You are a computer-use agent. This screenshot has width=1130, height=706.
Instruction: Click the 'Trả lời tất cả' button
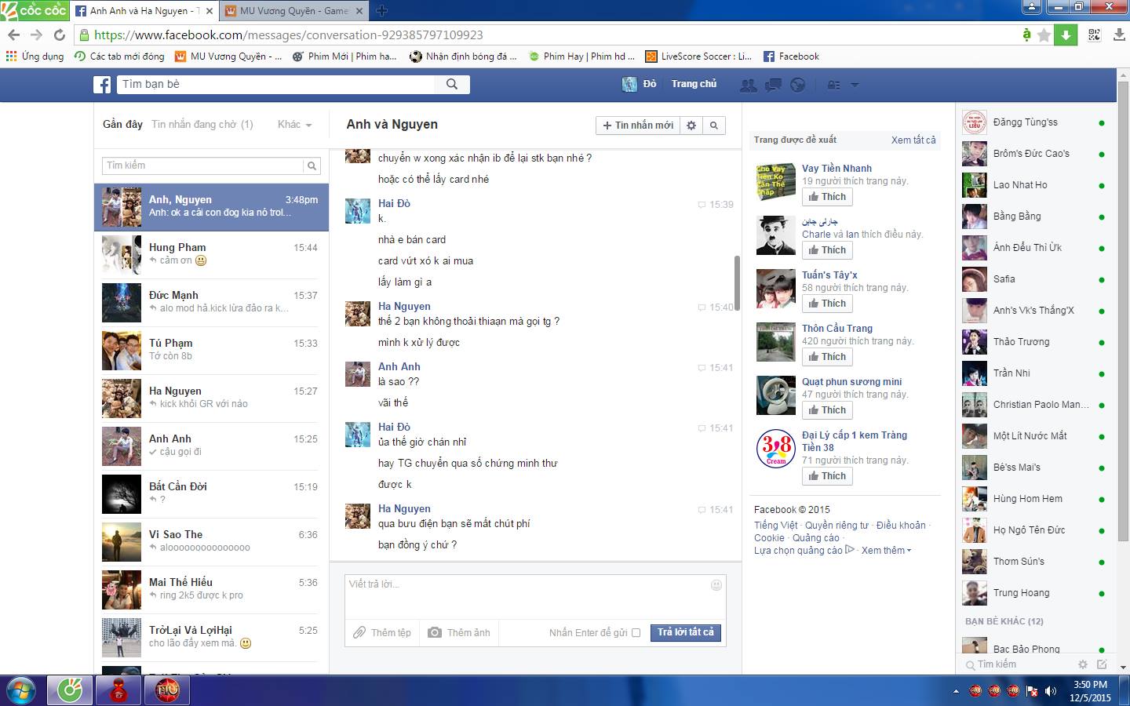[685, 632]
